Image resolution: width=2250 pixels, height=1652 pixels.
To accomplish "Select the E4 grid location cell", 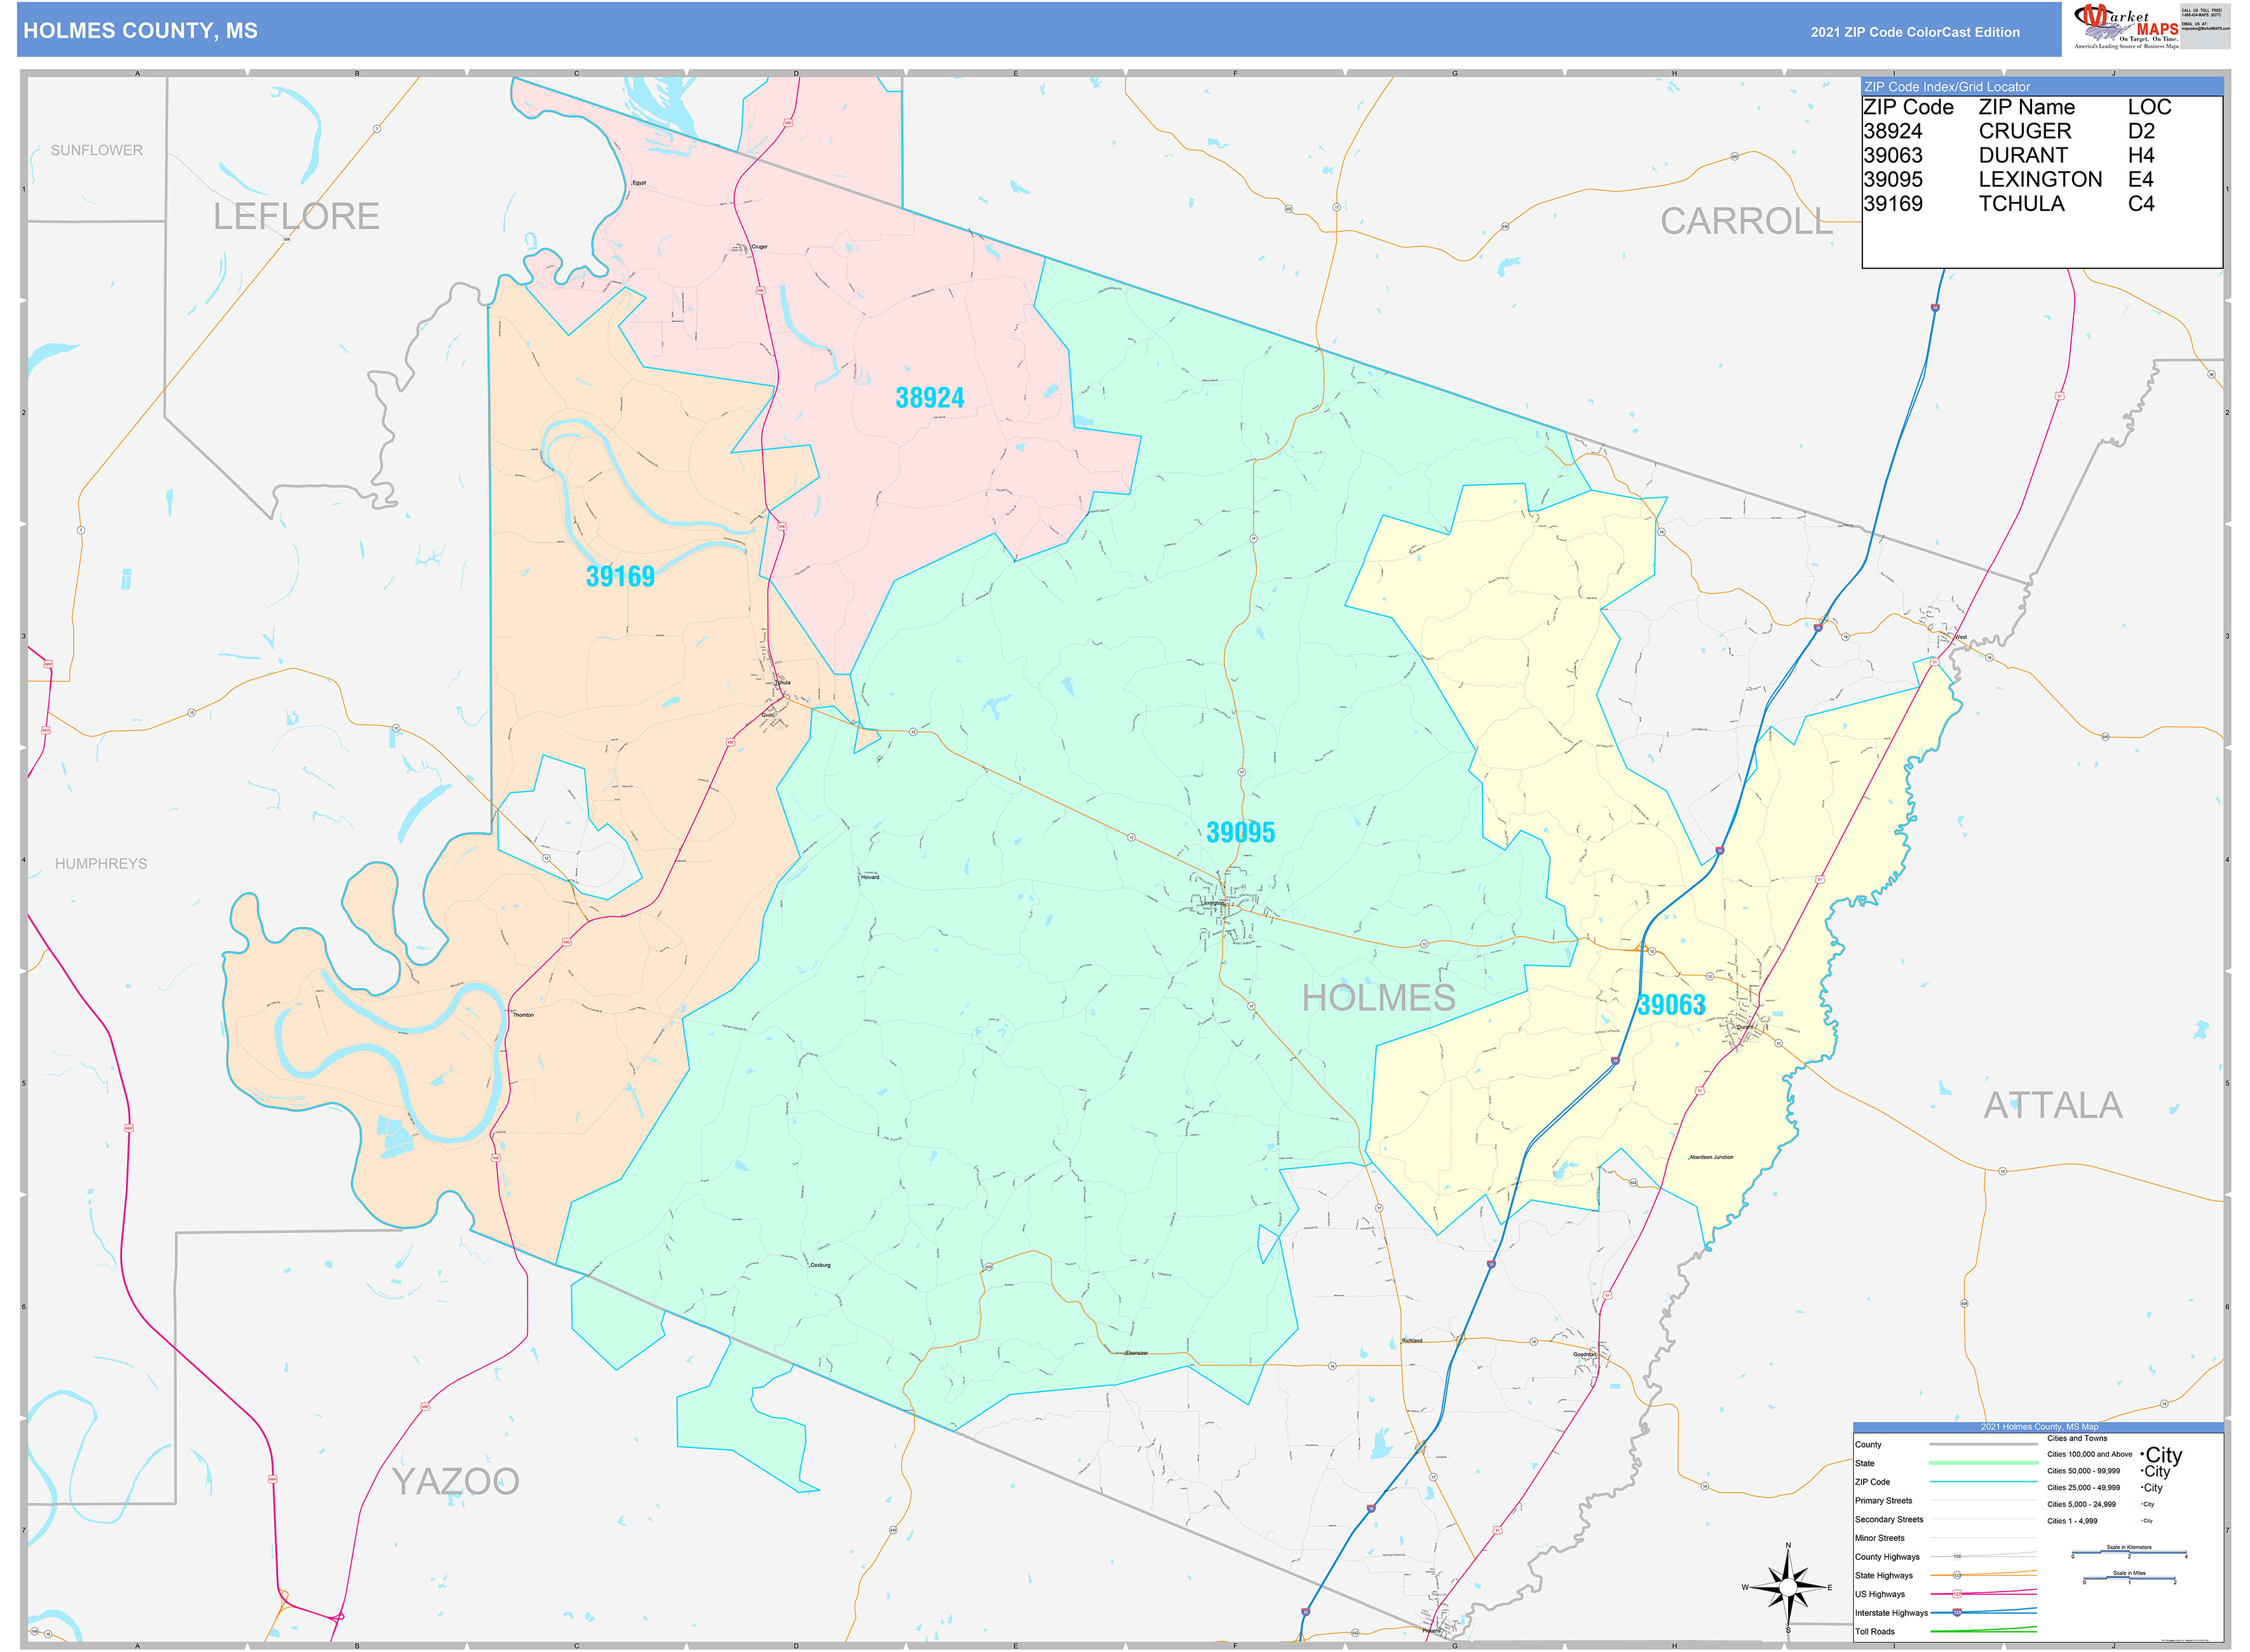I will [x=2141, y=179].
